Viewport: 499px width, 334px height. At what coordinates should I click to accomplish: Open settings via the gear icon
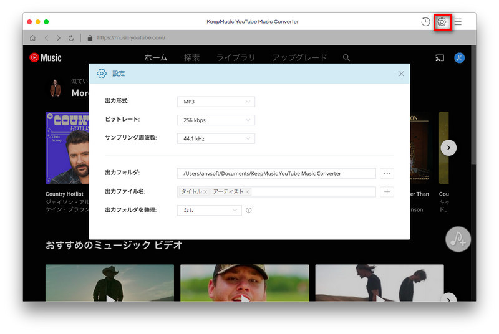pos(442,22)
